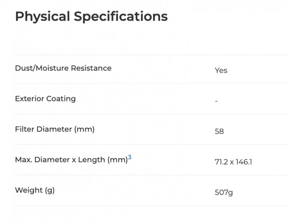
Task: Click the 507g weight value
Action: (x=223, y=193)
